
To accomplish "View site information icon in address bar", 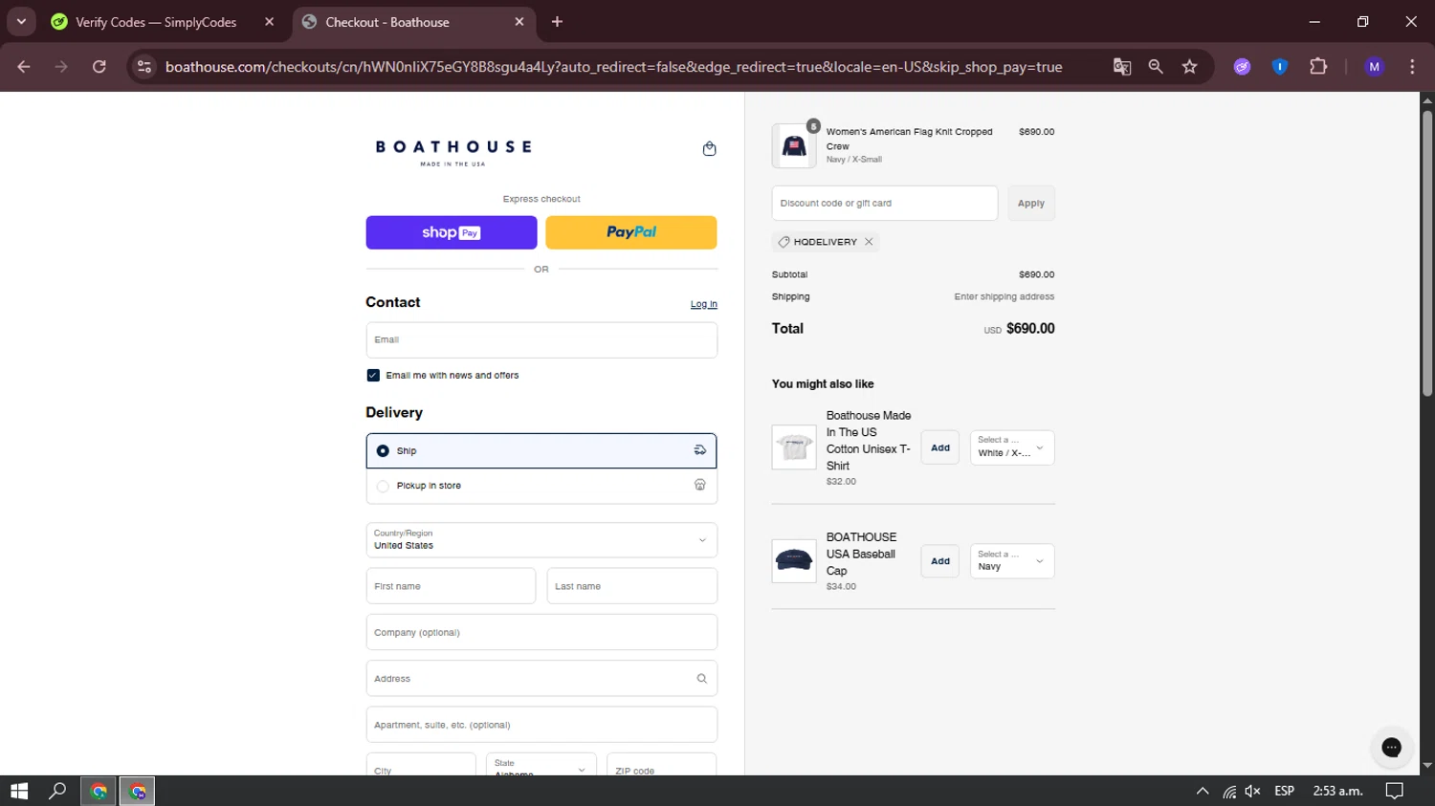I will [x=144, y=67].
